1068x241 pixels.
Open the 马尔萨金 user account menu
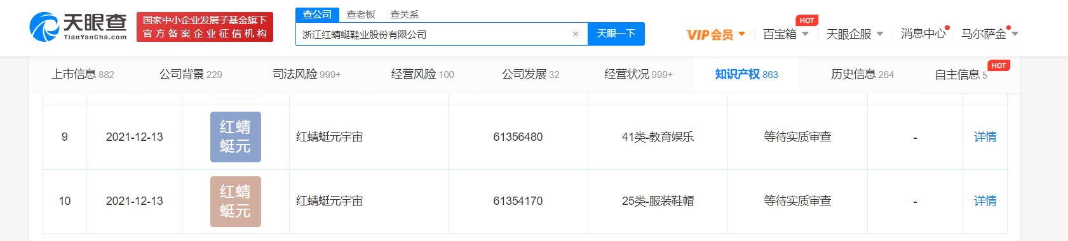(989, 34)
